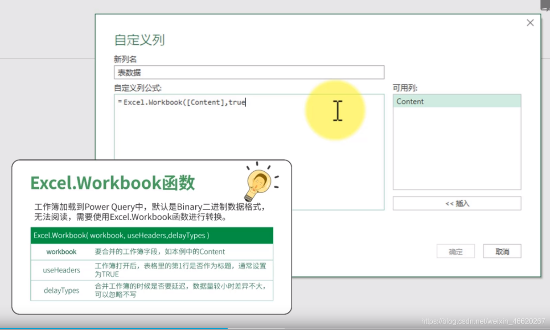Click the description 要合并的工作簿字段，如本例中的Content
Viewport: 550px width, 330px height.
[160, 252]
